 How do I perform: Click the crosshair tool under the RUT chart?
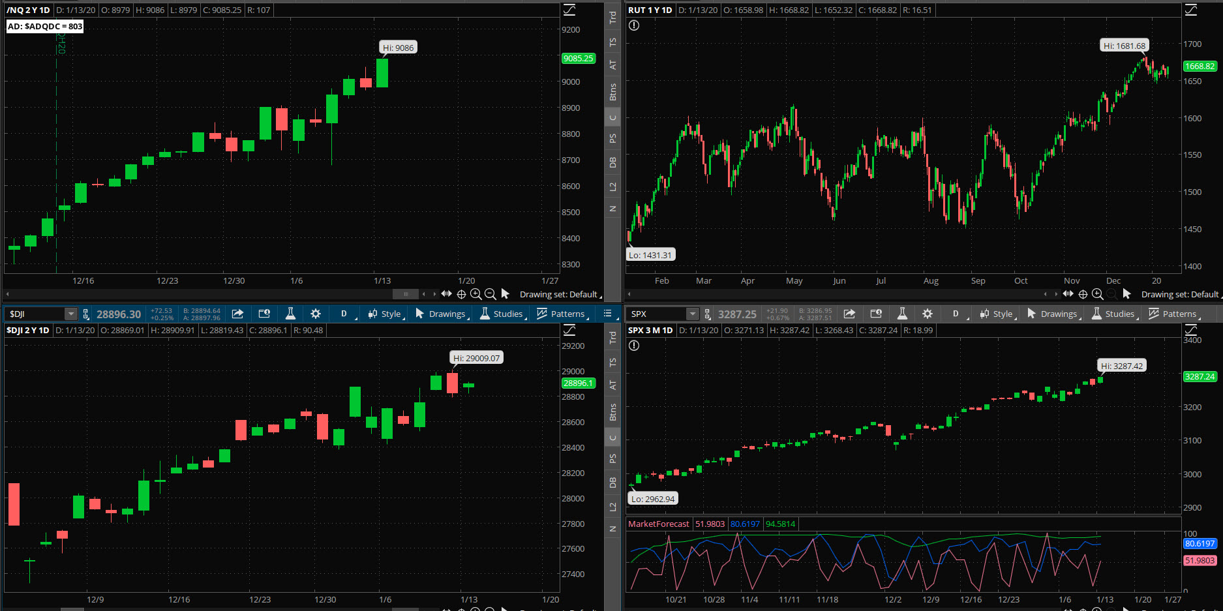point(1083,294)
